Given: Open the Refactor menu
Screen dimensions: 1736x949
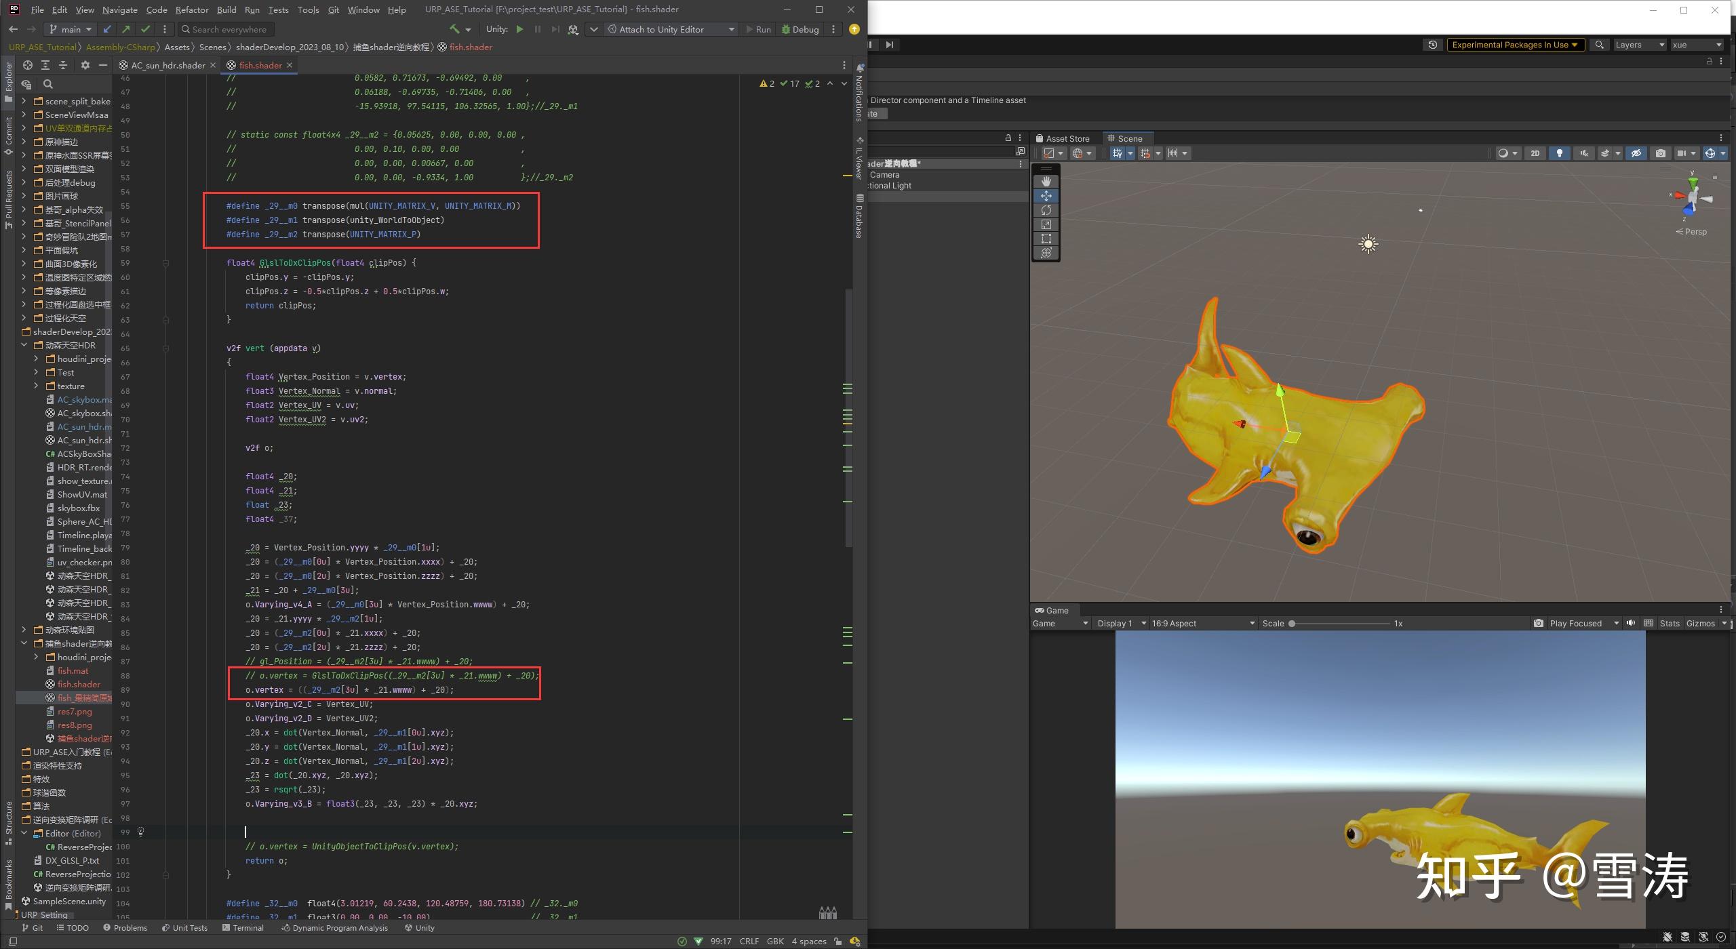Looking at the screenshot, I should tap(192, 9).
